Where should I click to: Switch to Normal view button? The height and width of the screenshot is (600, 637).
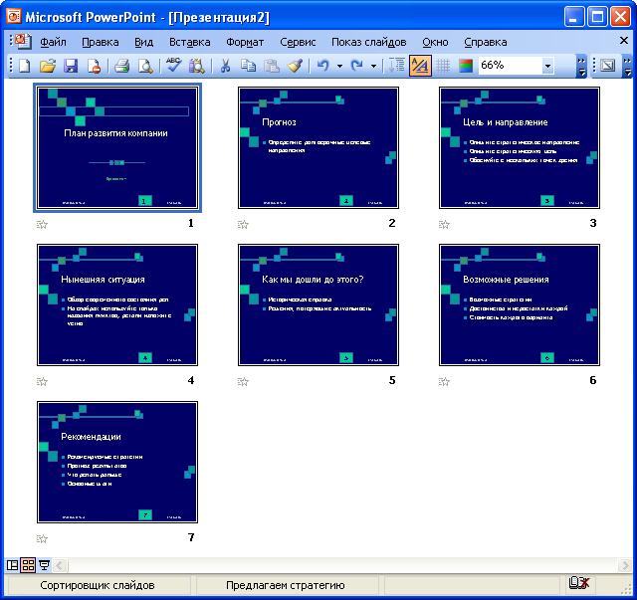point(13,565)
